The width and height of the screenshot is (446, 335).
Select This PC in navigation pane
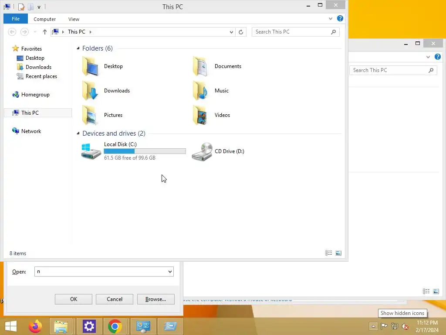[38, 113]
